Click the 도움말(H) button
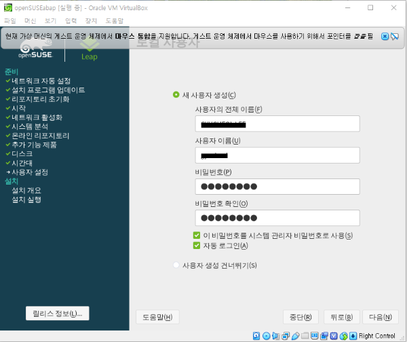 point(157,317)
